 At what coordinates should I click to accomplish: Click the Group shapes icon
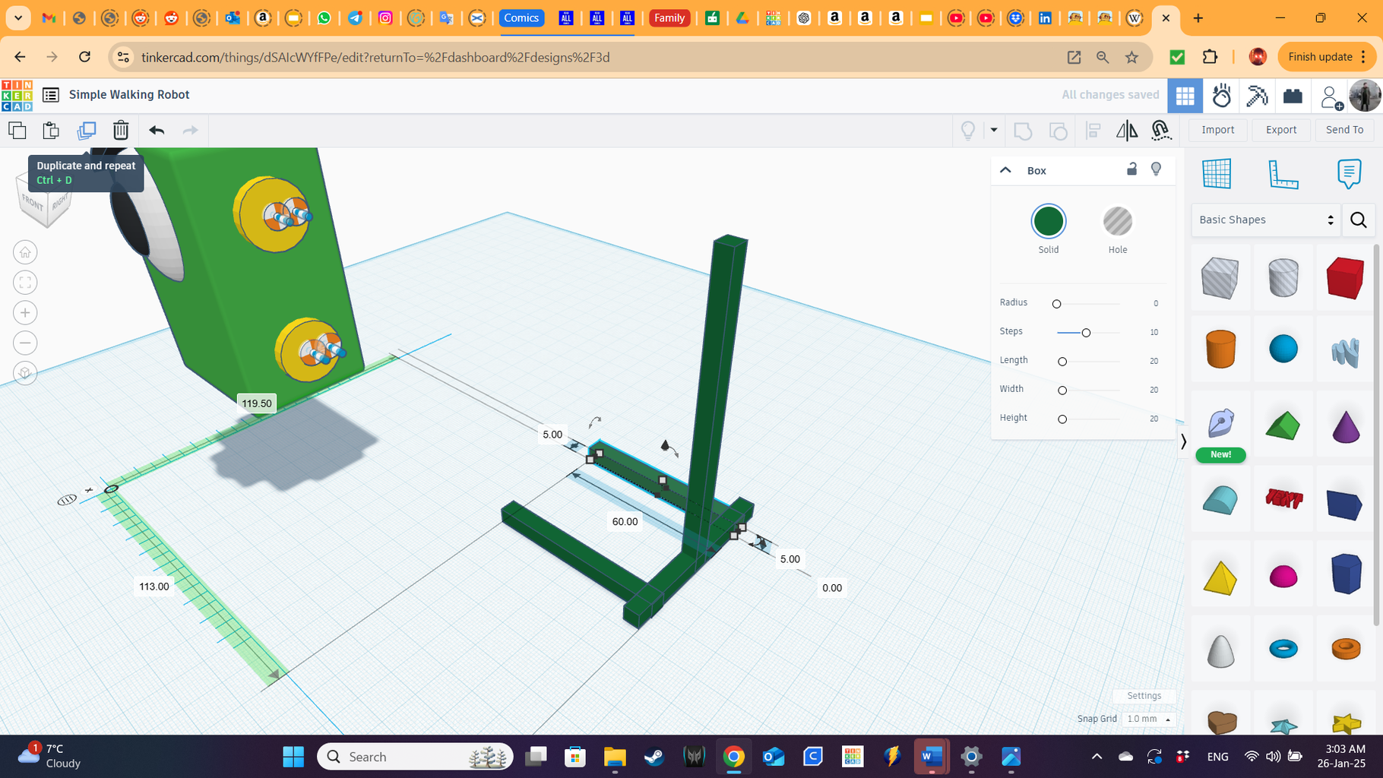1023,131
